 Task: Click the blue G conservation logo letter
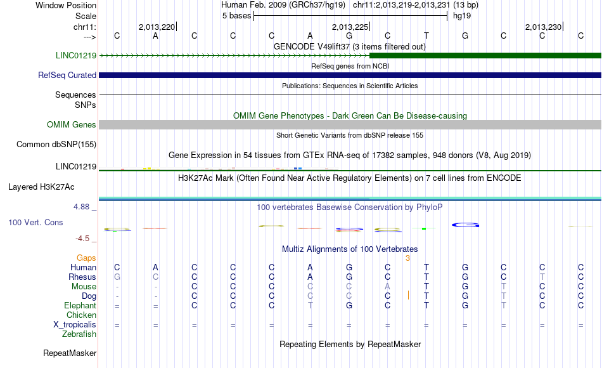[x=465, y=225]
